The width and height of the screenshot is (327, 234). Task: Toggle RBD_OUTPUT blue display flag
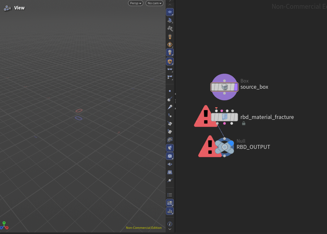click(231, 143)
